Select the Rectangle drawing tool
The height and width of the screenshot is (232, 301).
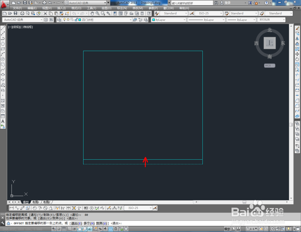click(x=3, y=49)
